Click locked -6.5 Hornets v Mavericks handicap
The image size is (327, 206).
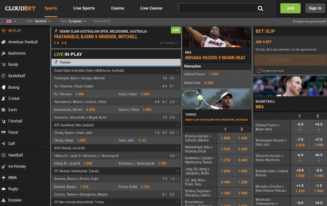[x=300, y=157]
